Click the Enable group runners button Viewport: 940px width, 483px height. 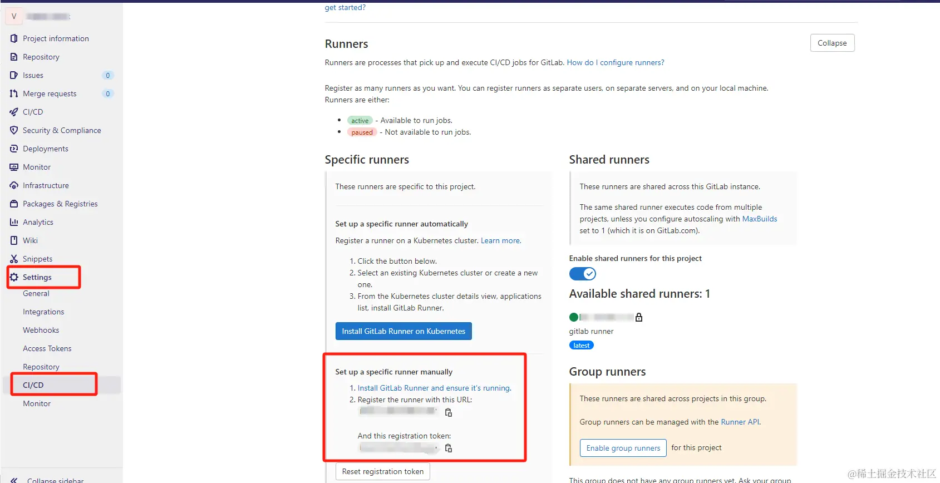click(x=623, y=448)
